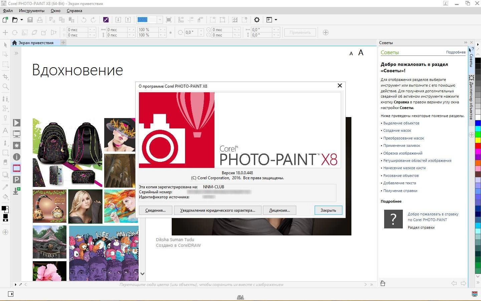Click Уведомления юридического характера... button

pos(217,210)
